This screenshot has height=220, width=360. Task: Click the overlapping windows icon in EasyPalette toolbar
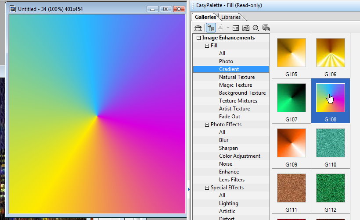coord(266,28)
